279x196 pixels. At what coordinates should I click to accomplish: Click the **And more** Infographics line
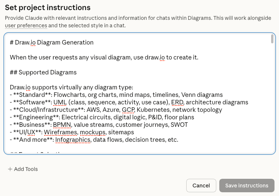pyautogui.click(x=94, y=140)
